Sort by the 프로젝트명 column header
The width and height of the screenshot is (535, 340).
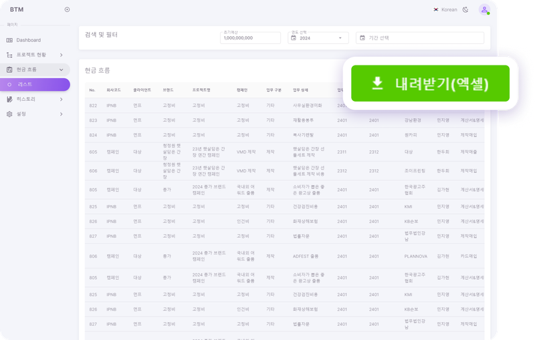(201, 89)
